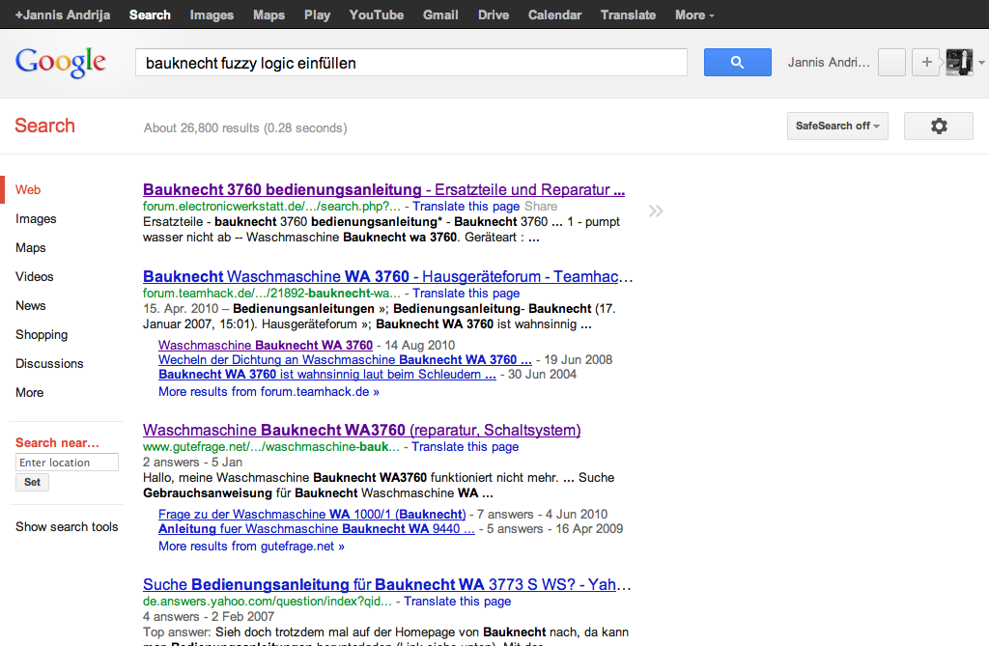Open Drive in top bar
989x646 pixels.
(x=494, y=14)
